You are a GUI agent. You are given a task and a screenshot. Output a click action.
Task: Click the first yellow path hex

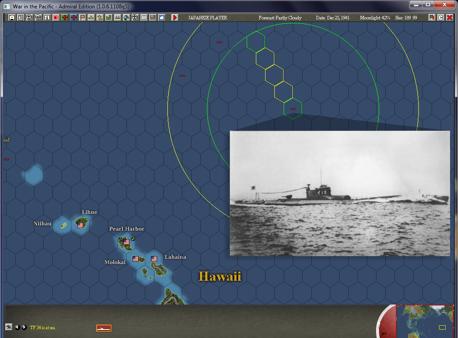265,59
